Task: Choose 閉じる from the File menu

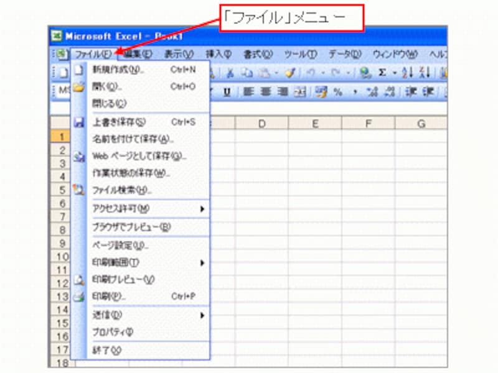Action: point(141,103)
